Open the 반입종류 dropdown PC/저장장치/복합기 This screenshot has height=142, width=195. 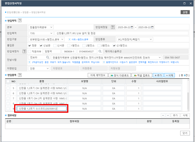click(x=135, y=39)
